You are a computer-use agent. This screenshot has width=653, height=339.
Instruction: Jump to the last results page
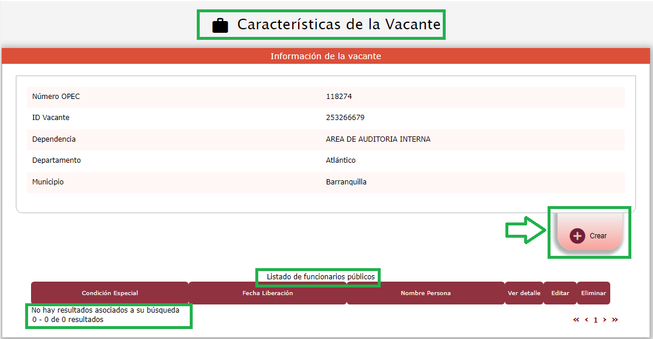[x=615, y=320]
